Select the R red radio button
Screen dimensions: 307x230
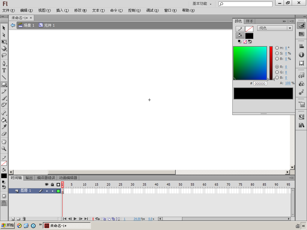click(277, 67)
